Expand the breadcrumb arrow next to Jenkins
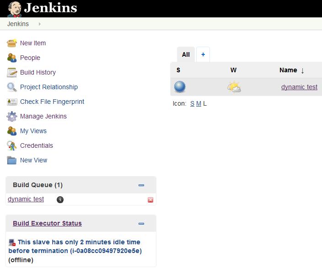This screenshot has width=322, height=269. [x=40, y=24]
